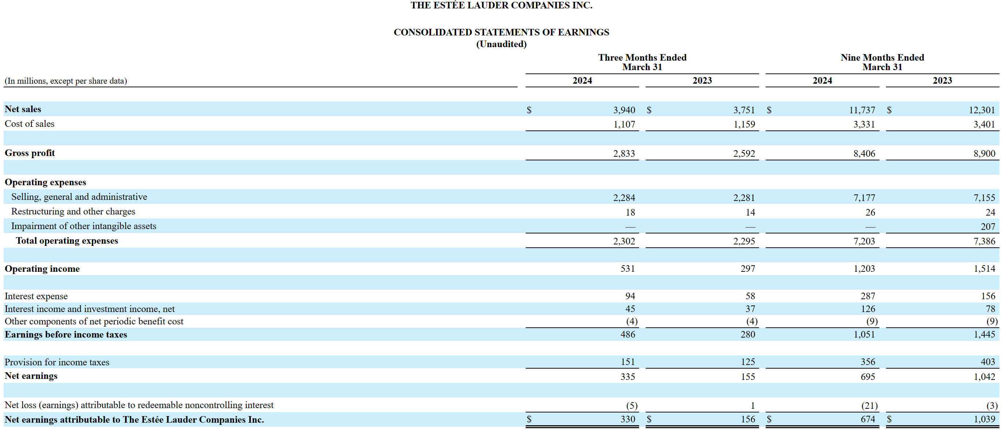Select Restructuring charges value 14
This screenshot has height=430, width=1002.
750,213
